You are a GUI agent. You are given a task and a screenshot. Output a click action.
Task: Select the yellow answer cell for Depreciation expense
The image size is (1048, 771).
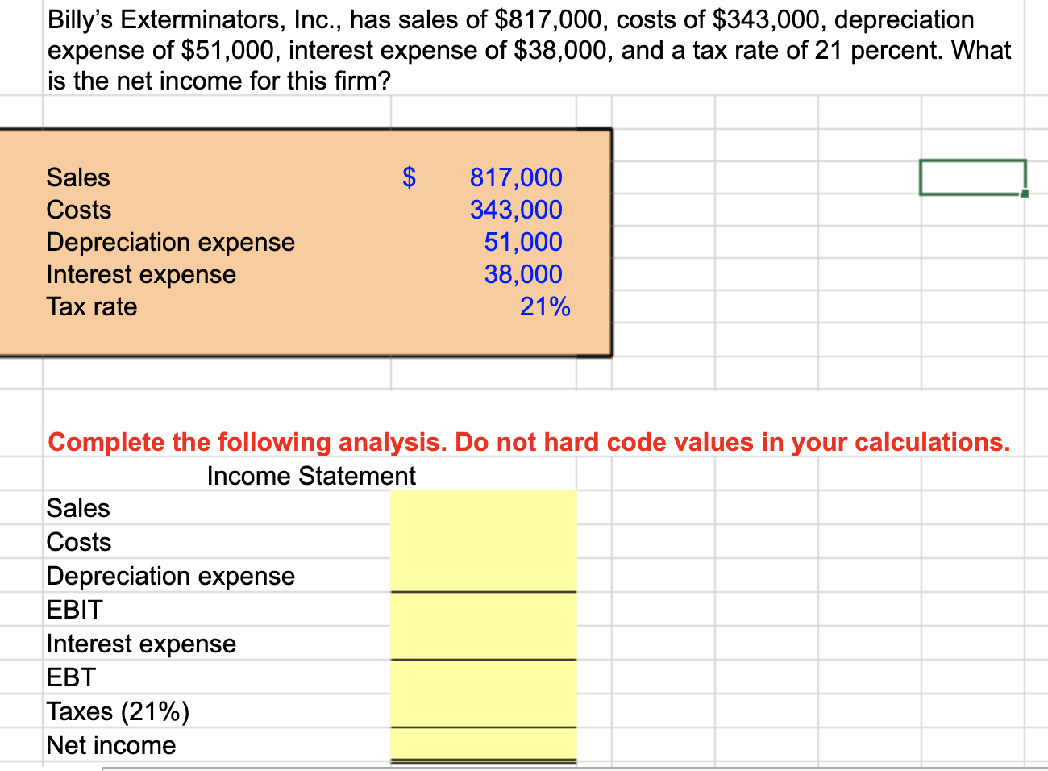coord(484,575)
